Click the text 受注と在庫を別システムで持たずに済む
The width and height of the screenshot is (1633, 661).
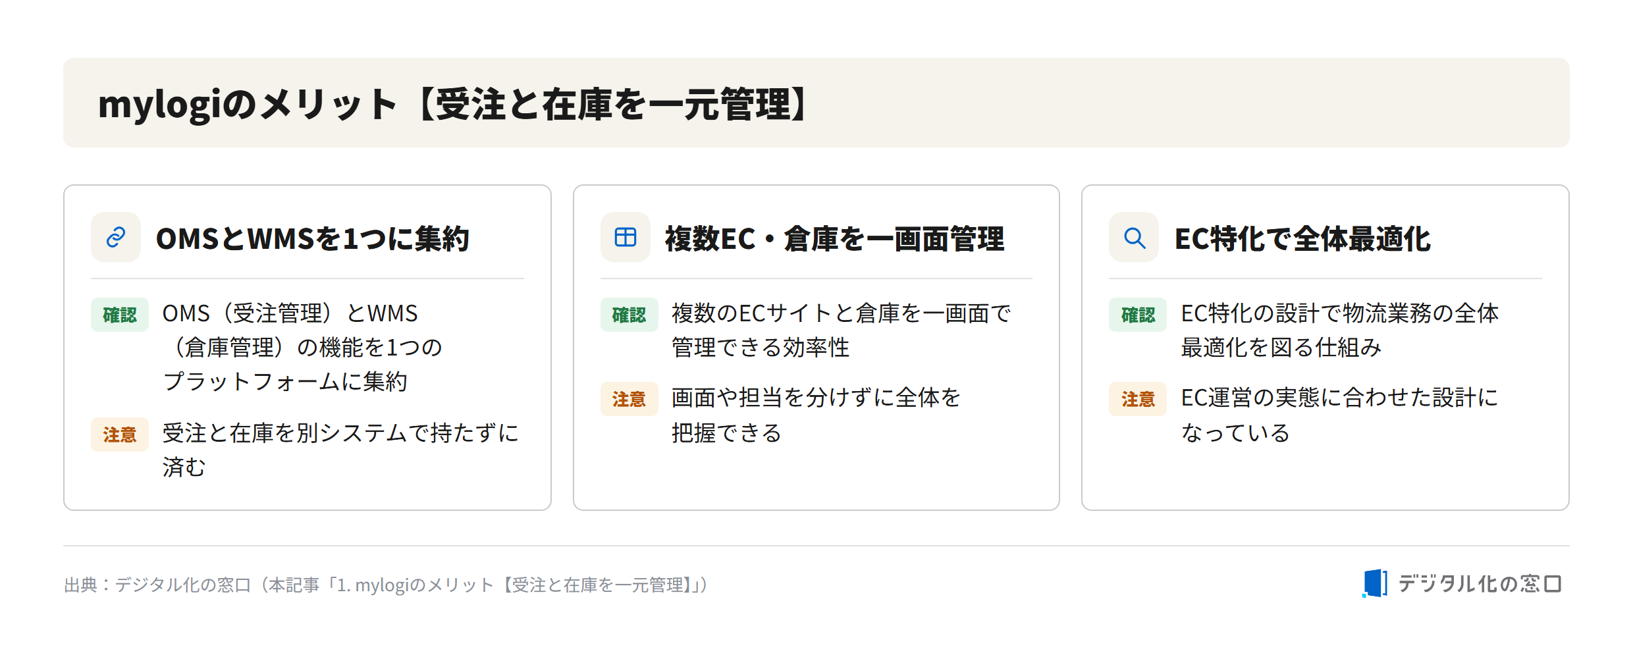(340, 450)
